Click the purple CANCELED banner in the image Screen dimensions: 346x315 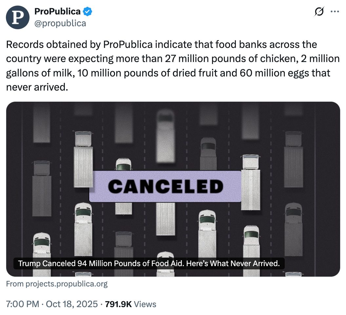(x=165, y=186)
